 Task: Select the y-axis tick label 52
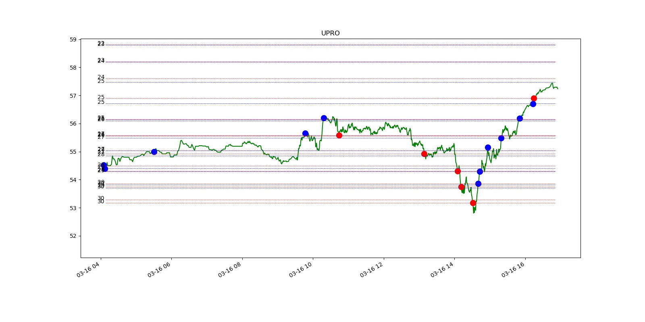pyautogui.click(x=73, y=236)
